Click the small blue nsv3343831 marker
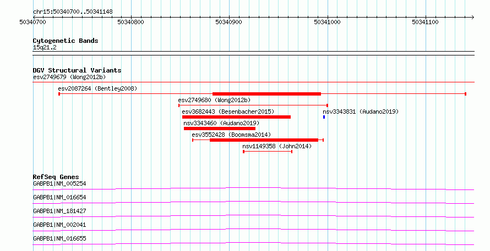 pos(324,117)
